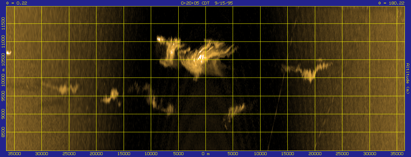Click the 5000 label left of zero
The height and width of the screenshot is (157, 411).
pos(178,154)
